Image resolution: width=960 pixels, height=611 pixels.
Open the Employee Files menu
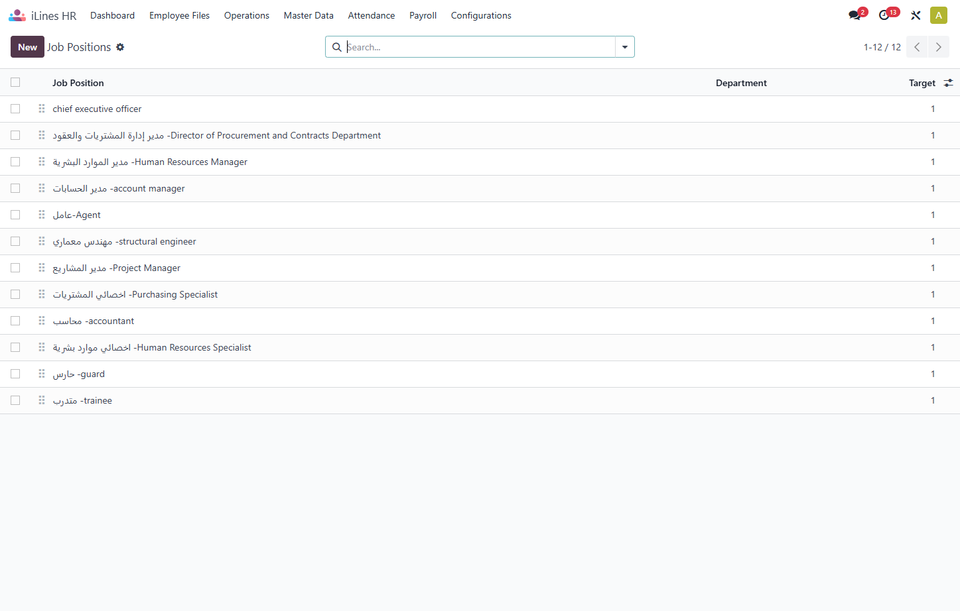[x=179, y=15]
